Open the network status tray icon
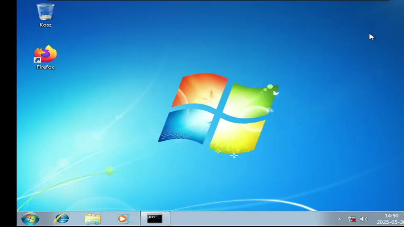 tap(352, 219)
